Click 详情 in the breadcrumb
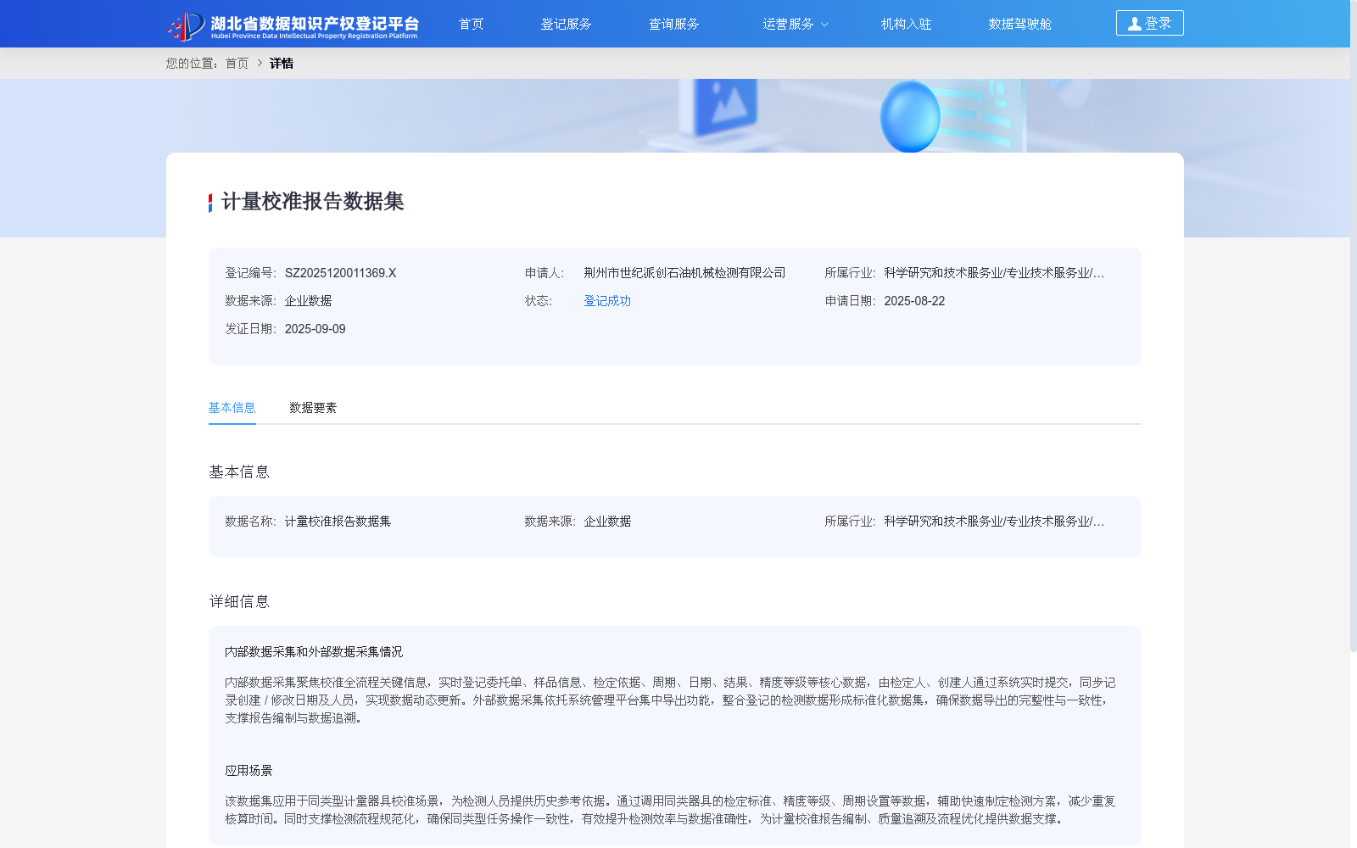The image size is (1357, 848). click(282, 64)
